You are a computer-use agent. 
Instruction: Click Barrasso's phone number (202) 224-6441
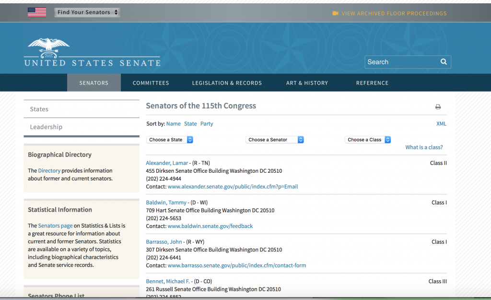point(164,257)
